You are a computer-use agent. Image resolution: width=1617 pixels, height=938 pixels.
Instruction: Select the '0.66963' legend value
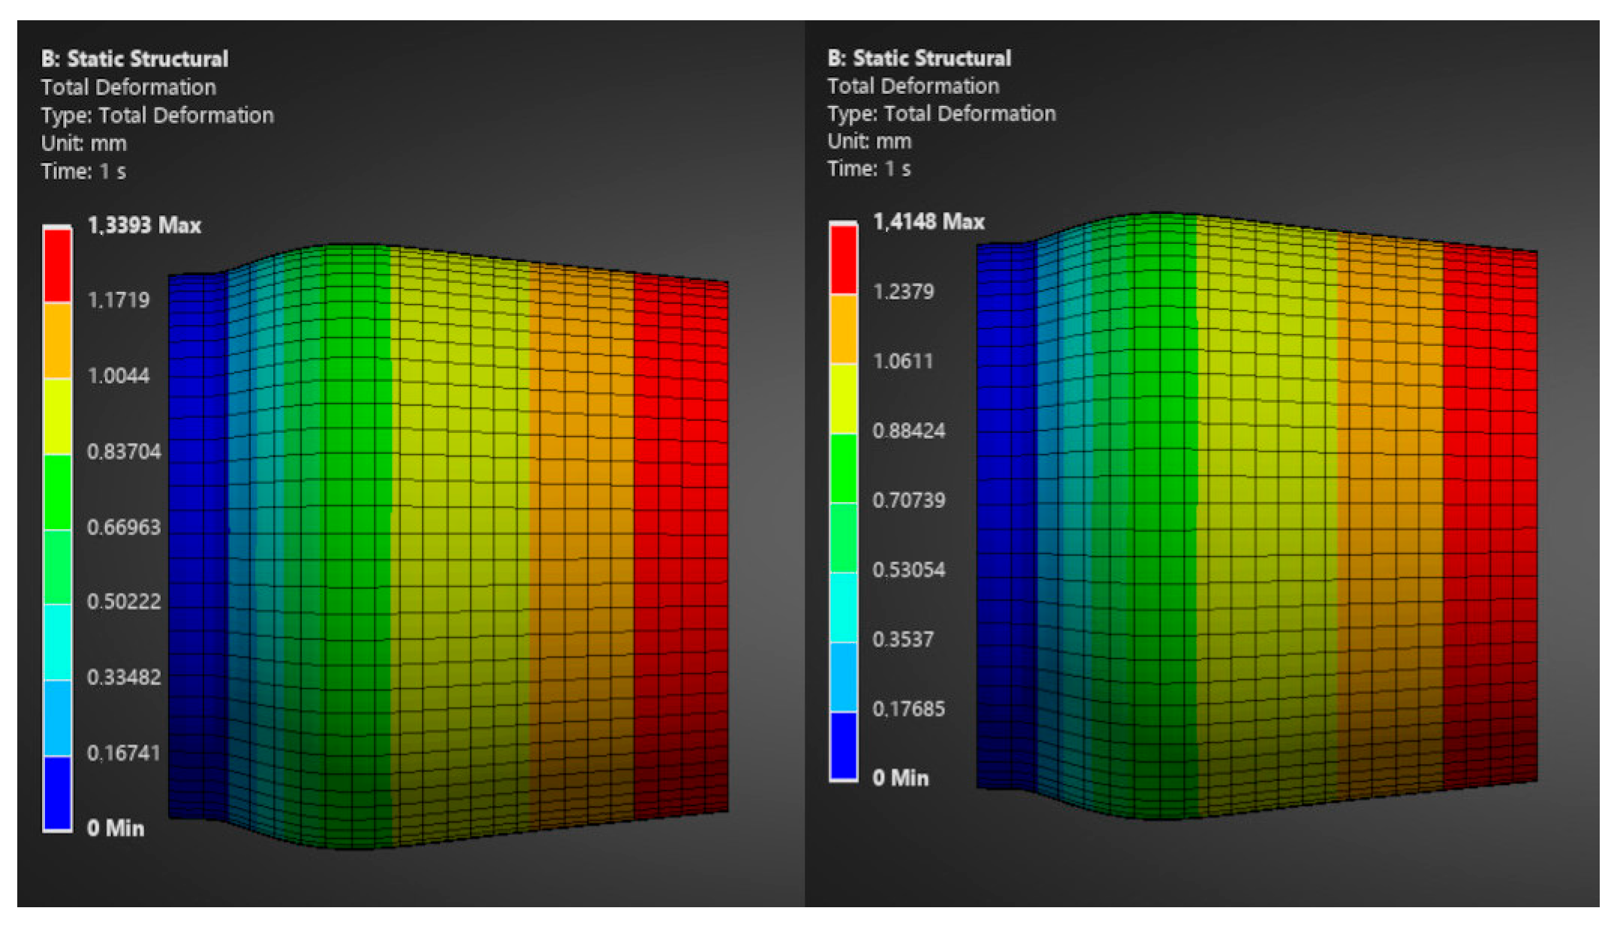[124, 528]
